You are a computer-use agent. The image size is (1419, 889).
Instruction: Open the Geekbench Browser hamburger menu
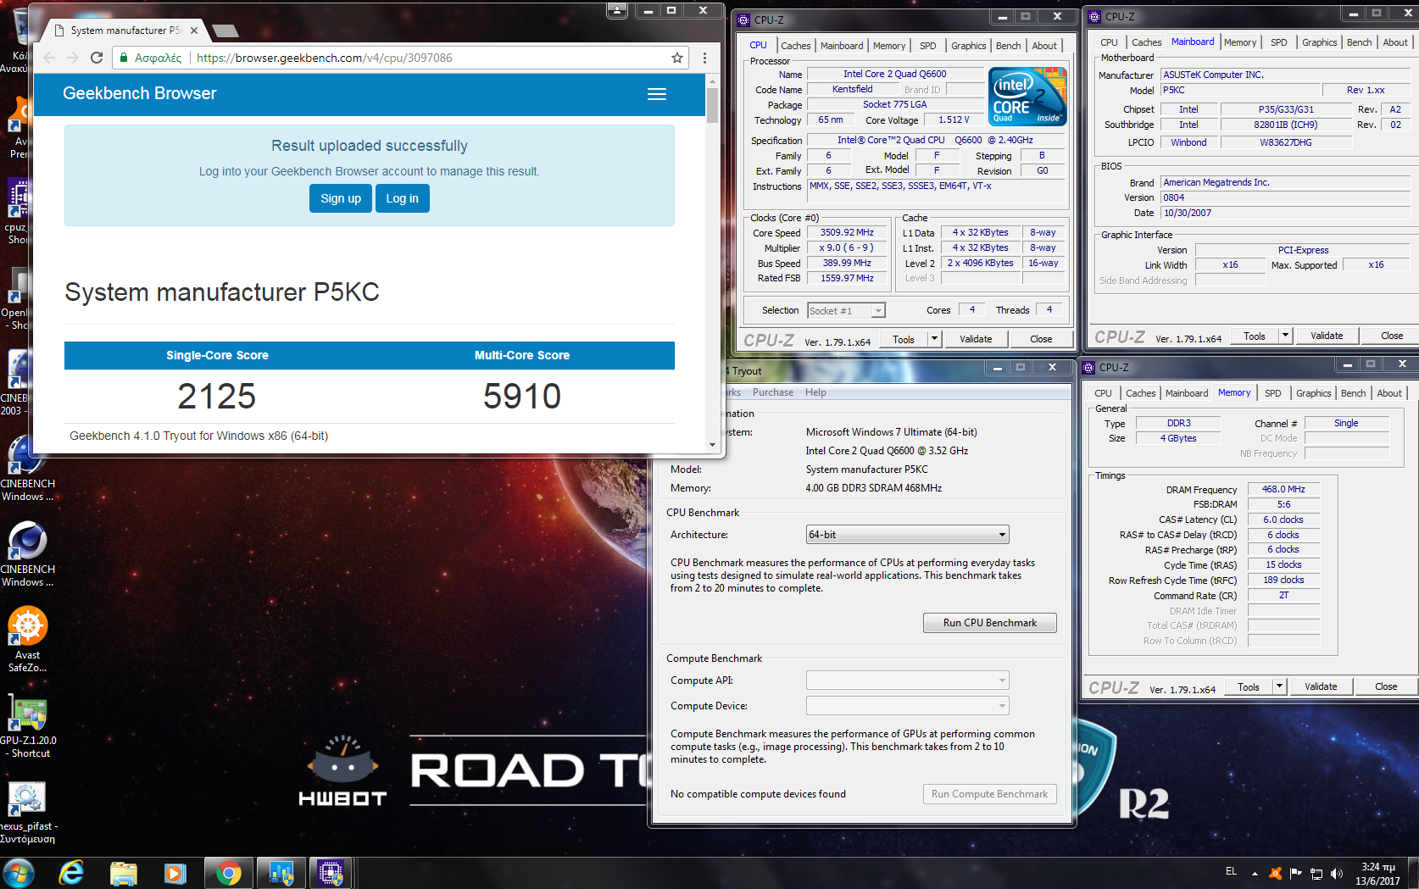pos(657,94)
